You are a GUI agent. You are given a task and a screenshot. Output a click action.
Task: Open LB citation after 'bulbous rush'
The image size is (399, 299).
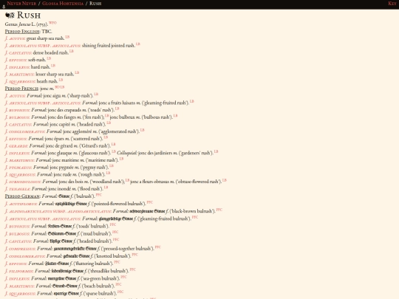(176, 116)
